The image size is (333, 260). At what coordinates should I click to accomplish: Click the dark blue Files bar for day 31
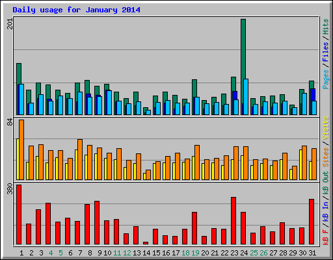[x=312, y=95]
